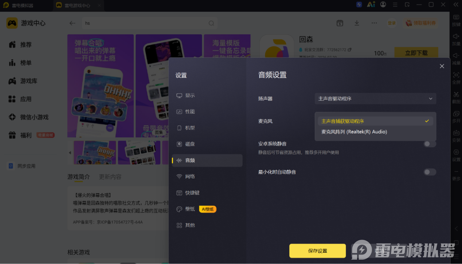Open the calendar check-in icon

(340, 23)
